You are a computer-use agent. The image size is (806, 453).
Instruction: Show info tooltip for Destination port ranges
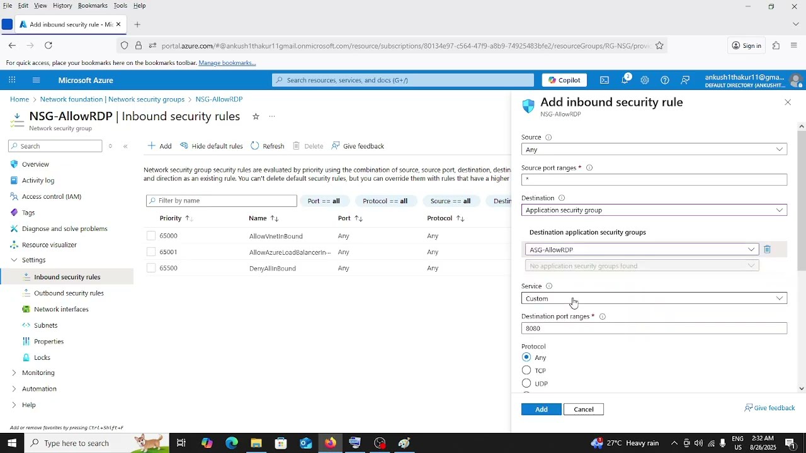click(603, 316)
